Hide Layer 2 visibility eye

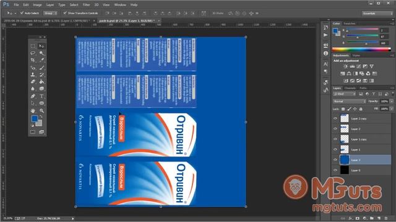335,129
